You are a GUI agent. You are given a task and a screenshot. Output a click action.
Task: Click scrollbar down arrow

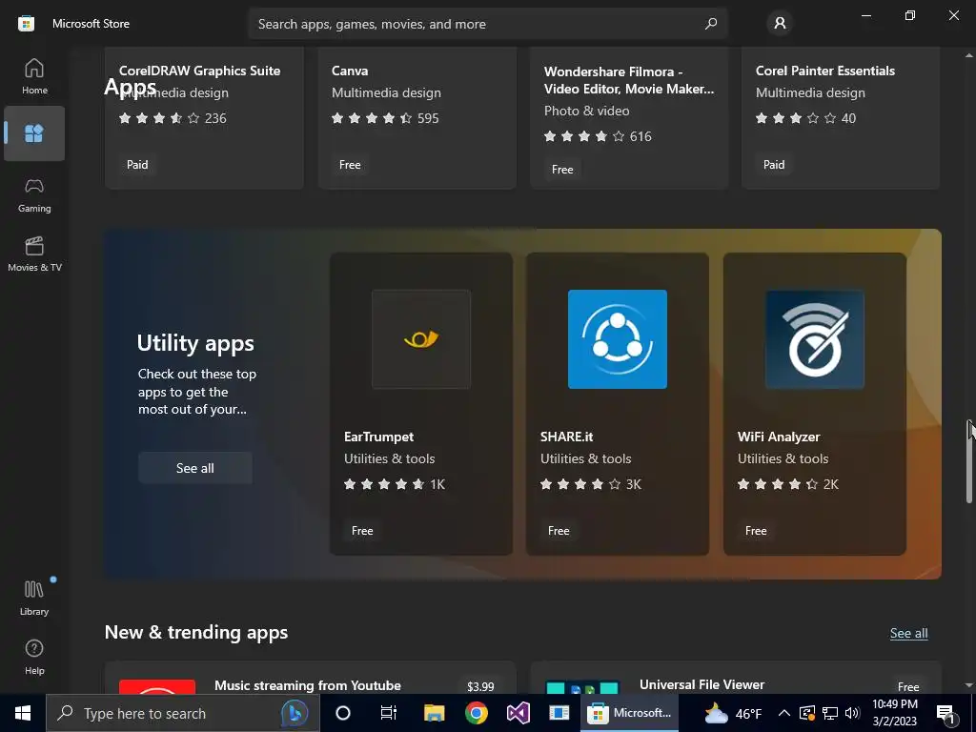coord(968,685)
